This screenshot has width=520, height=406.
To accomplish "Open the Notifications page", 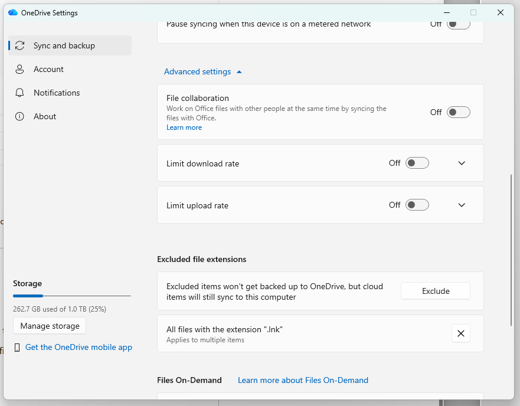I will coord(70,93).
